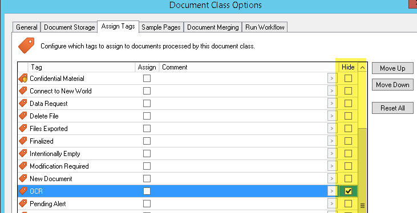Screen dimensions: 417x213
Task: Expand comment arrow for Connect to New World
Action: coord(332,91)
